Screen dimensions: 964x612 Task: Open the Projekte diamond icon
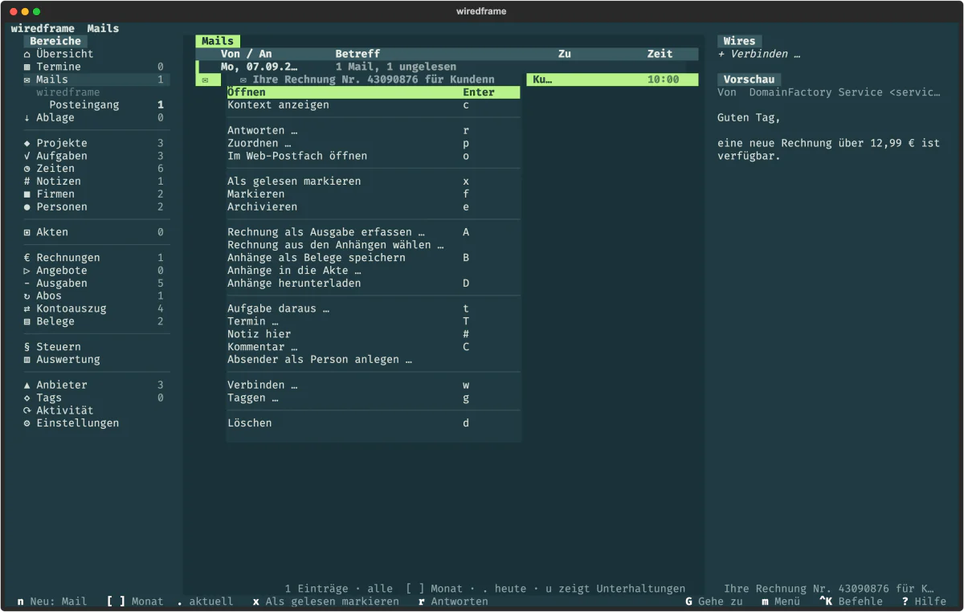click(x=27, y=143)
